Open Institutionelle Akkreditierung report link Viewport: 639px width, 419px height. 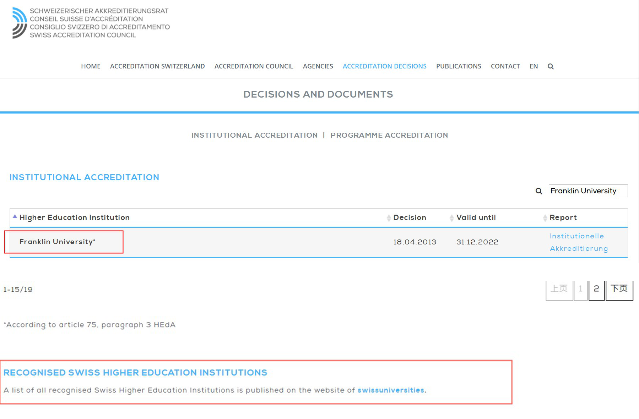coord(579,242)
